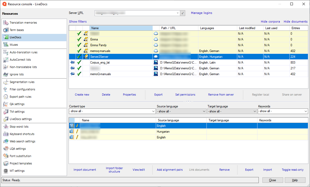Viewport: 310px width, 187px height.
Task: Click green checkmark in memoQ-manuals local row
Action: point(79,74)
